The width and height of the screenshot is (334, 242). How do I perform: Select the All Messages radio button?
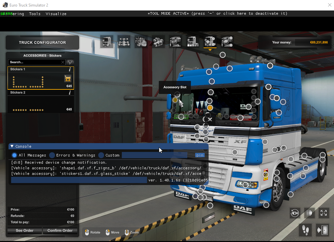(x=14, y=155)
